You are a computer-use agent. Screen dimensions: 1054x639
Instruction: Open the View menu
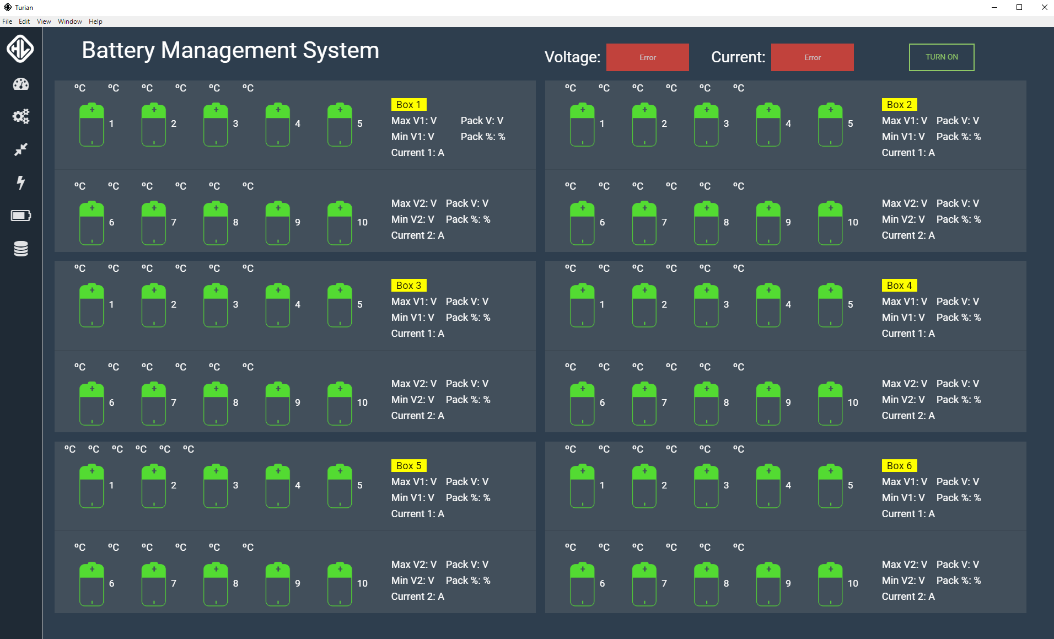click(44, 22)
